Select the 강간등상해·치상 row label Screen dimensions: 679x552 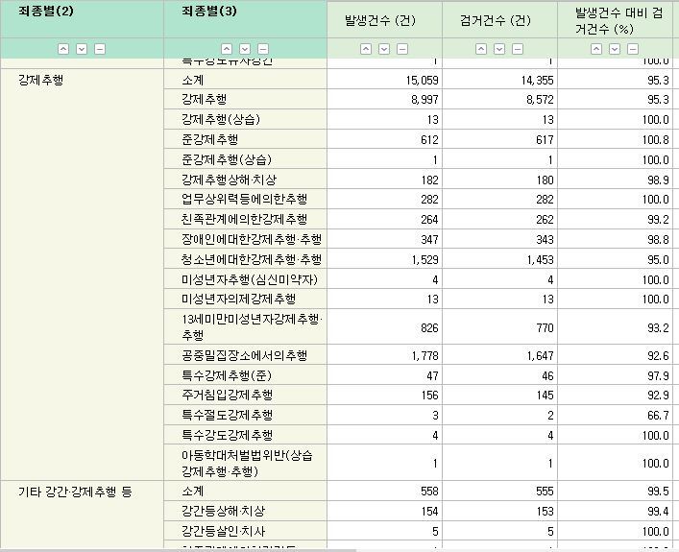tap(224, 512)
